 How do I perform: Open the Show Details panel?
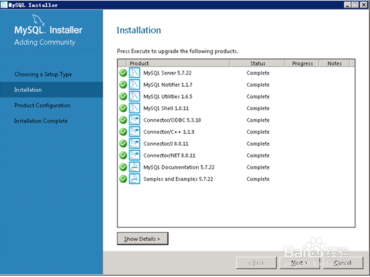coord(142,239)
